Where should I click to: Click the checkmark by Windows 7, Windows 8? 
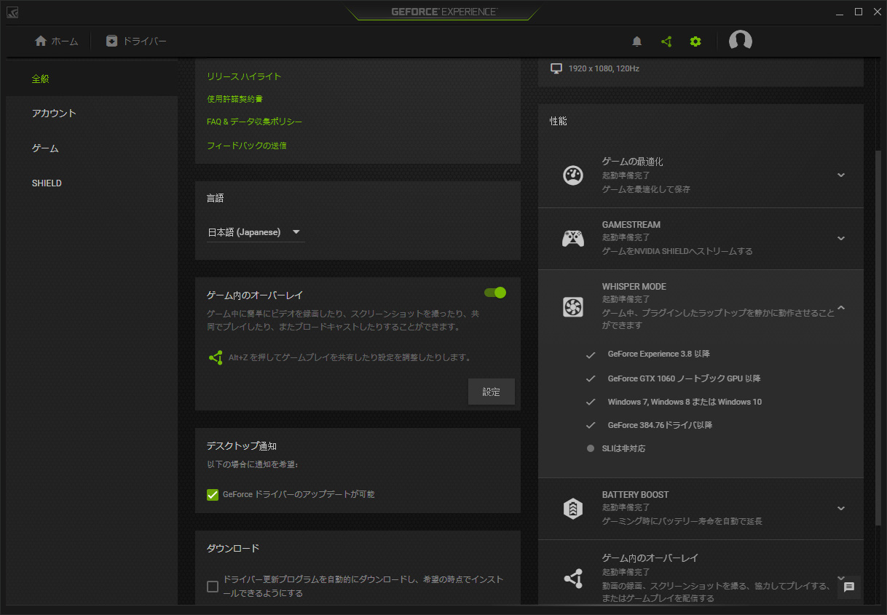pyautogui.click(x=591, y=402)
